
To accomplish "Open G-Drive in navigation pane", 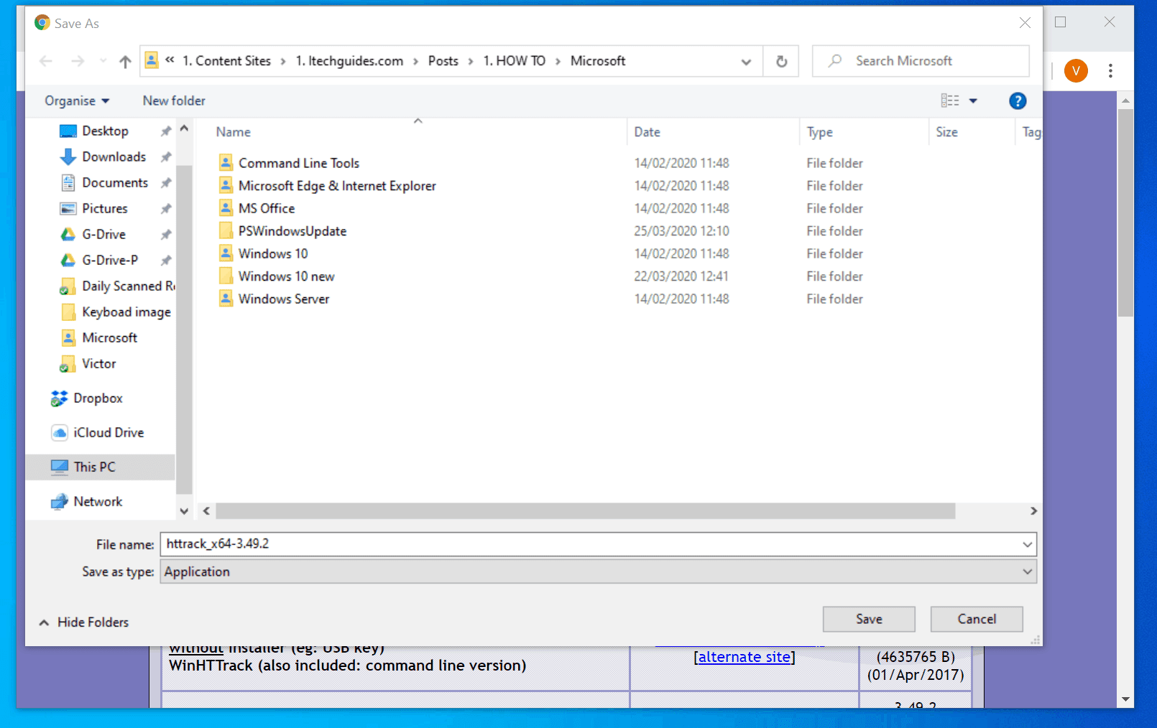I will (x=103, y=234).
